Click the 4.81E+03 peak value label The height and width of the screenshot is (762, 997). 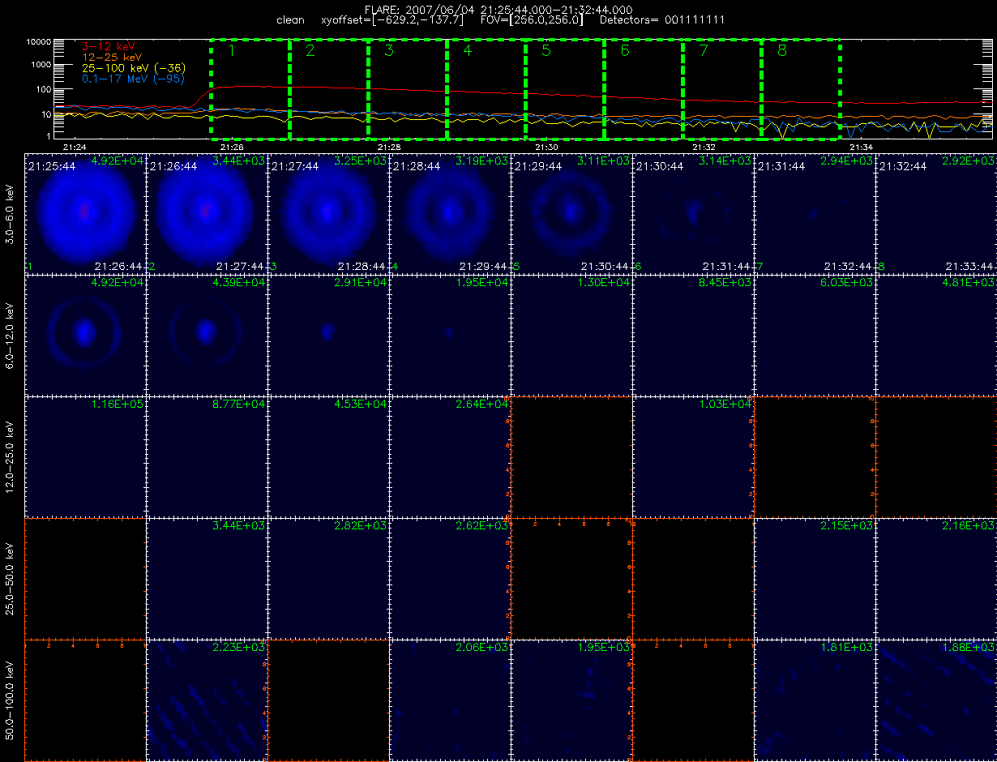click(969, 283)
